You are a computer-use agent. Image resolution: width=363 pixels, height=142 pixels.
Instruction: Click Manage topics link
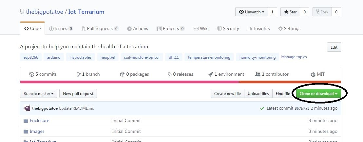coord(294,57)
